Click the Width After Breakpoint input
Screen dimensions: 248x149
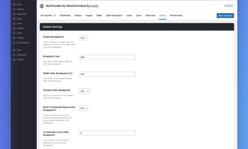(107, 74)
